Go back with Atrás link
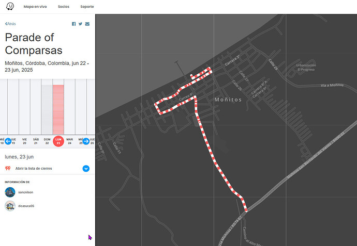Screen dimensions: 357x246 [11, 24]
